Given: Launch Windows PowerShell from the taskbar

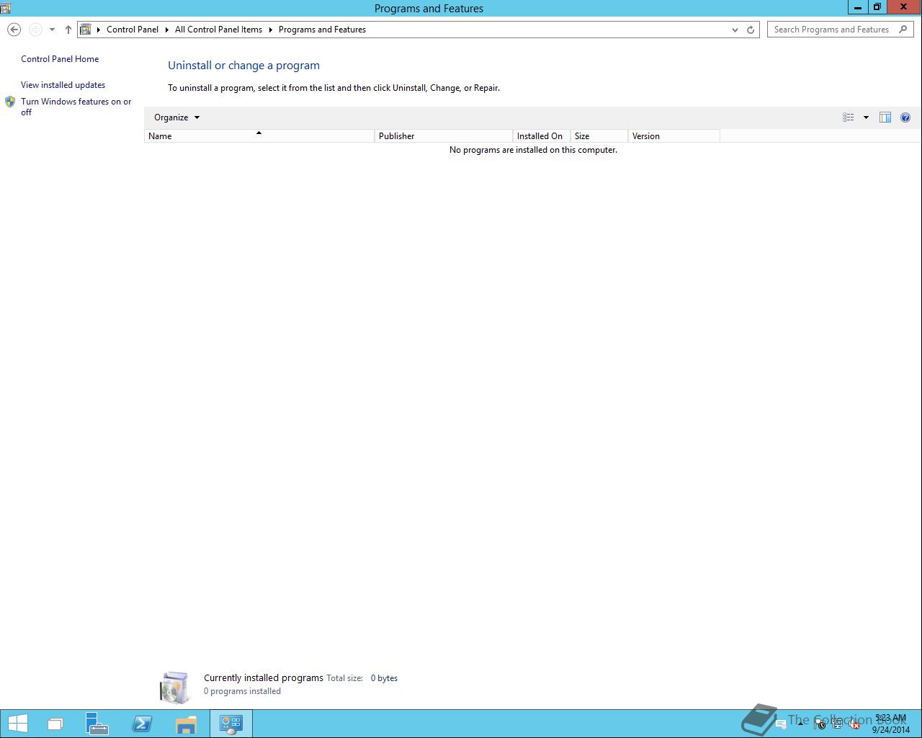Looking at the screenshot, I should (142, 724).
